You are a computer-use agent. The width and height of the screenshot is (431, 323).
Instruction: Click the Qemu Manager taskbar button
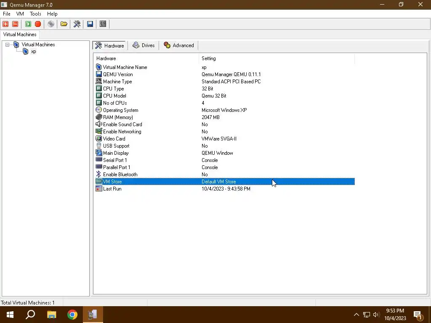[x=93, y=315]
